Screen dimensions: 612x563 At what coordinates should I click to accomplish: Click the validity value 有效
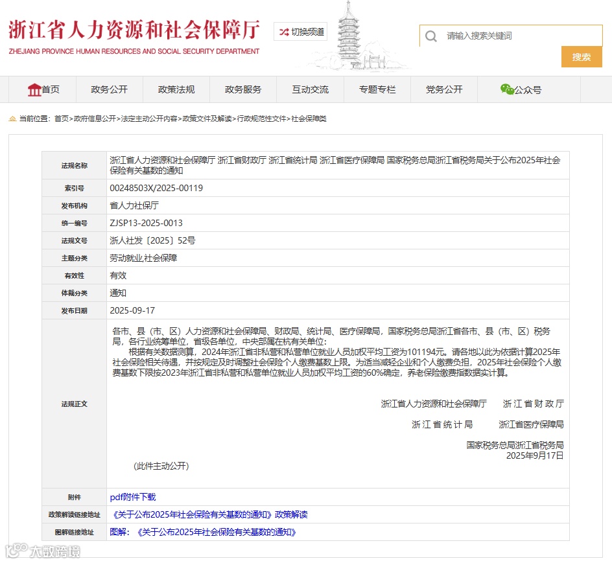coord(118,275)
